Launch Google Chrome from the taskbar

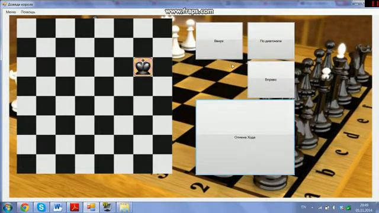[25, 208]
